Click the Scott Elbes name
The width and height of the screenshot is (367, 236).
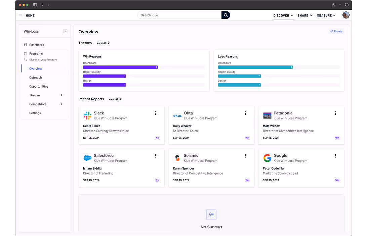92,126
